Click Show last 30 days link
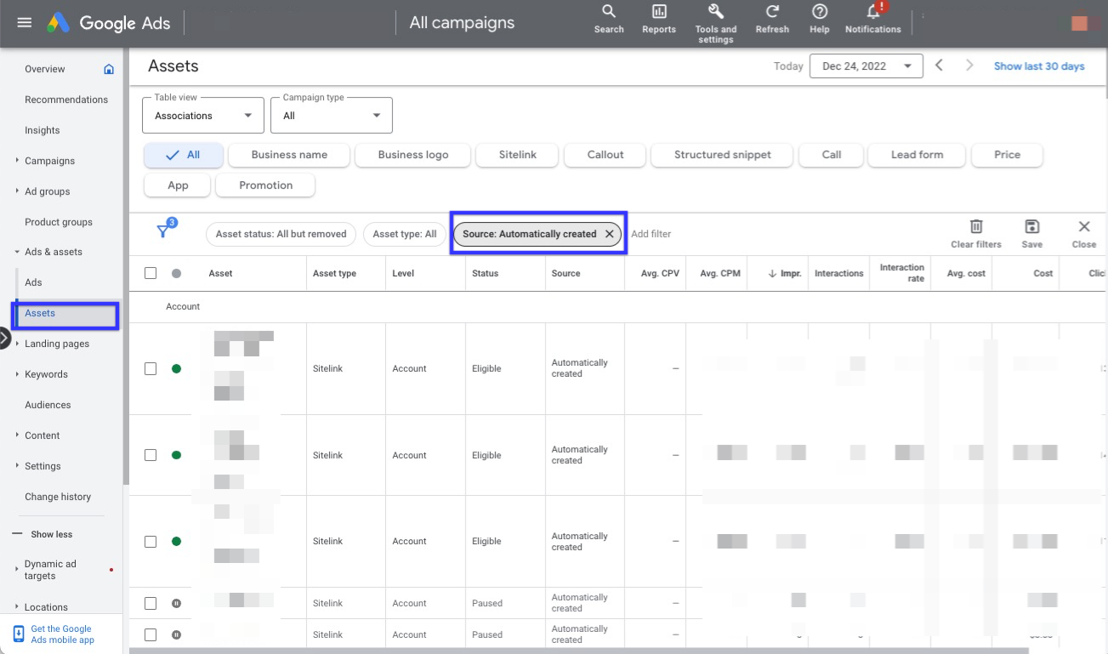Viewport: 1108px width, 654px height. point(1039,66)
